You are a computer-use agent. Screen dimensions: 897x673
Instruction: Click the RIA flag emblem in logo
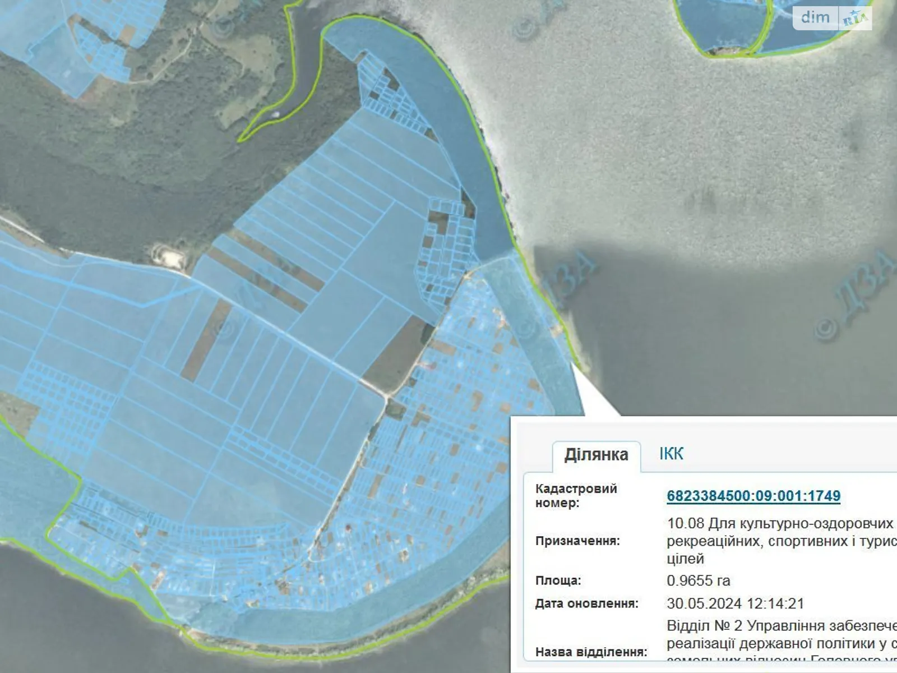coord(855,19)
